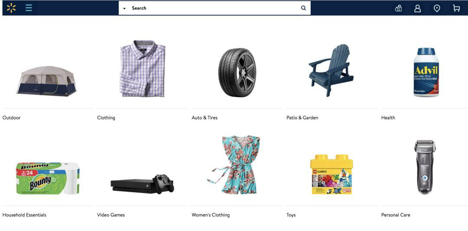Viewport: 468px width, 231px height.
Task: Expand the search category dropdown arrow
Action: 124,8
